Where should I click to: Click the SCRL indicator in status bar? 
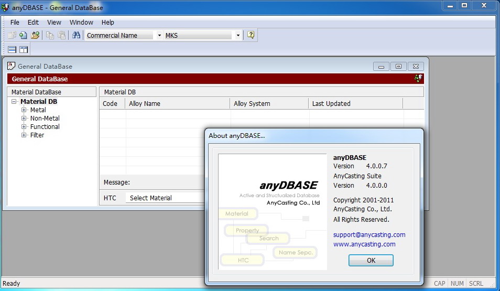[476, 283]
